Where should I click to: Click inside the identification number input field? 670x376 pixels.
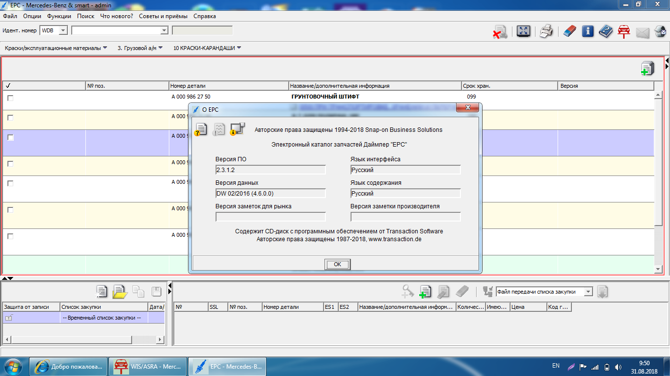coord(116,30)
